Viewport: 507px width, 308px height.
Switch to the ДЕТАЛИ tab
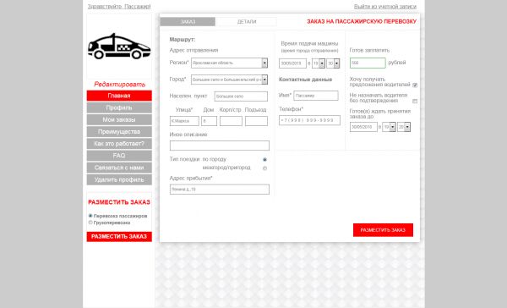[x=247, y=22]
